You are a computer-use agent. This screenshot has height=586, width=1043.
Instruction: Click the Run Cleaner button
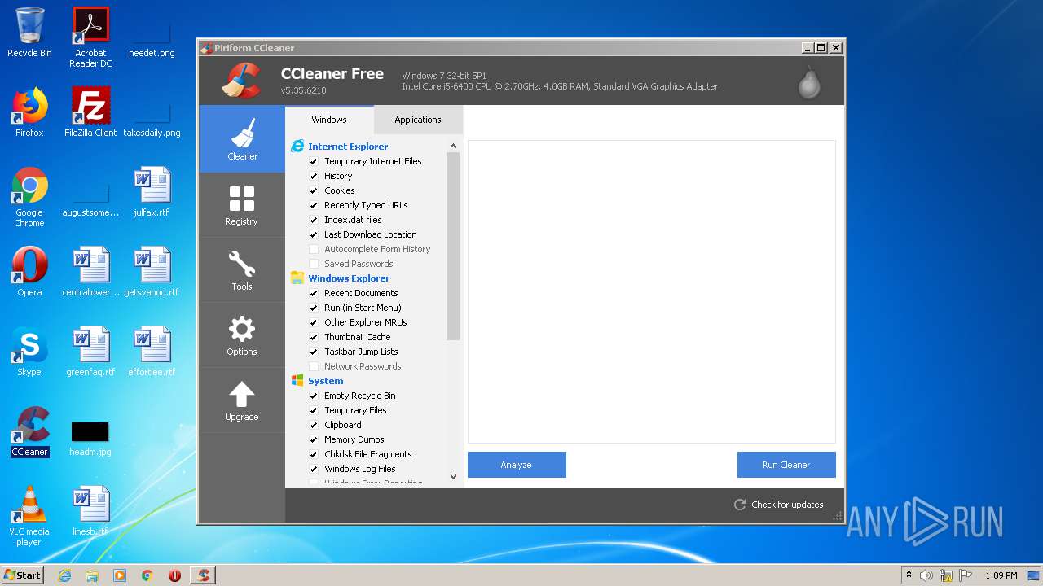coord(786,465)
